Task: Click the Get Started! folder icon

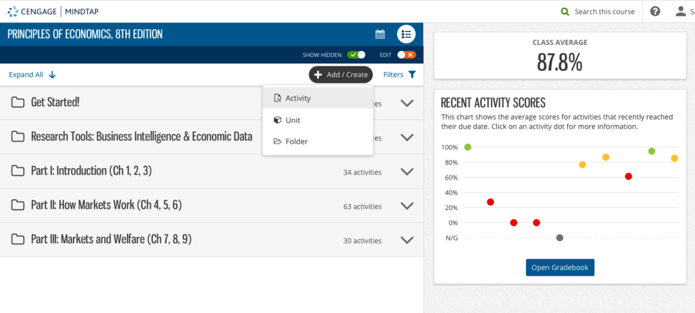Action: [x=18, y=102]
